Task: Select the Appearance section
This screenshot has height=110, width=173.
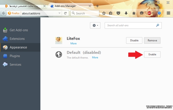Action: [x=20, y=47]
